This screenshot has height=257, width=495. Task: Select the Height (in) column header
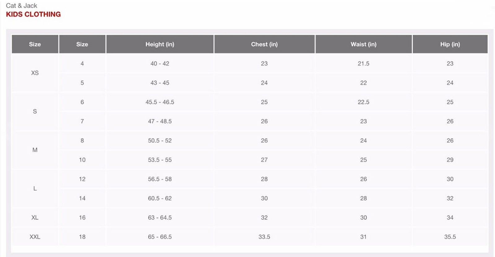tap(160, 44)
